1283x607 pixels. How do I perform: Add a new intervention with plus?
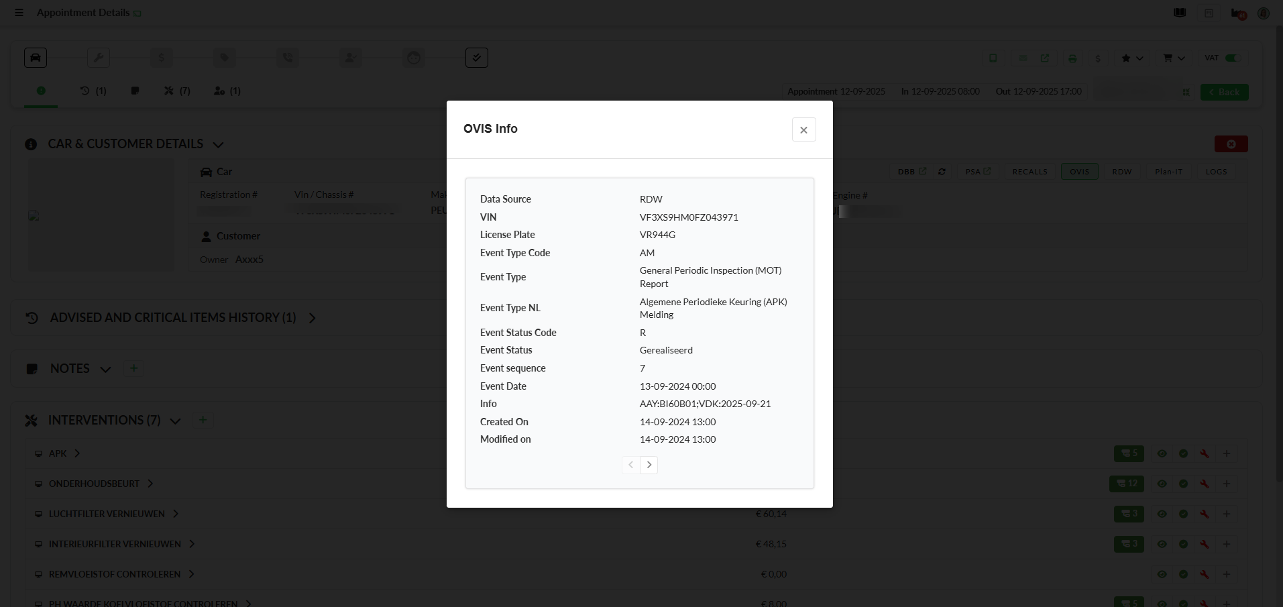[203, 420]
